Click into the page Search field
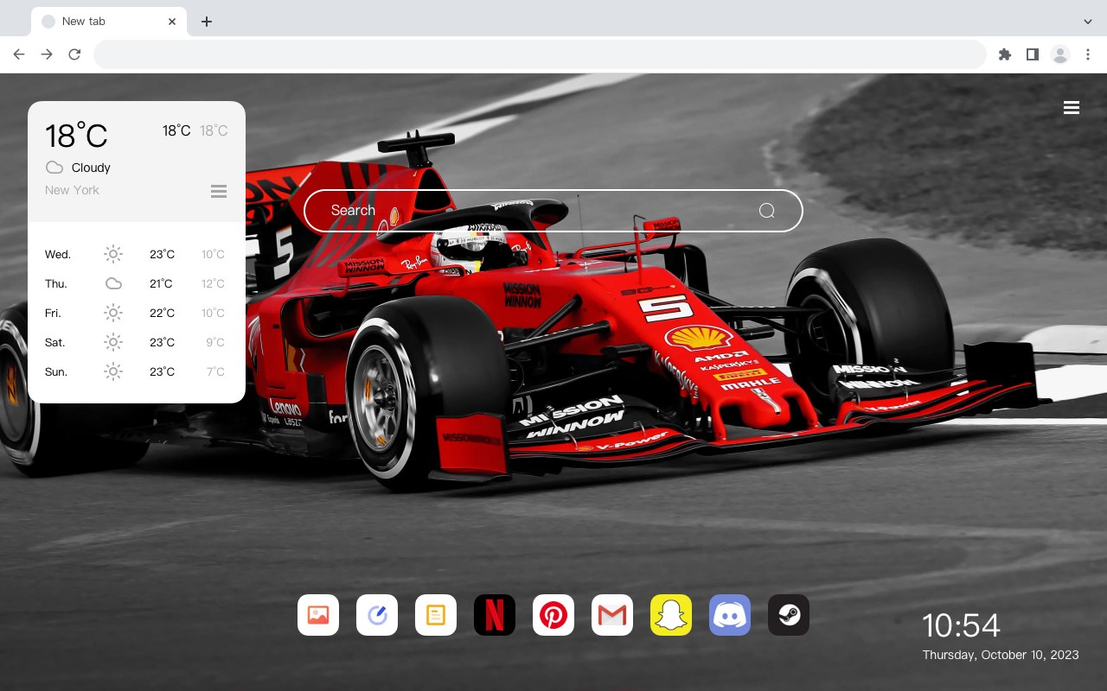This screenshot has height=691, width=1107. 553,211
